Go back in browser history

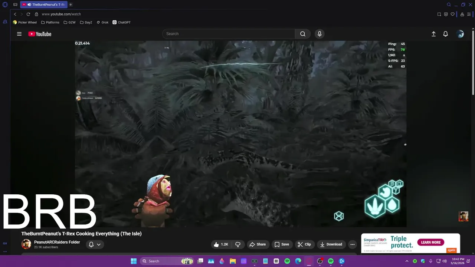(x=15, y=14)
